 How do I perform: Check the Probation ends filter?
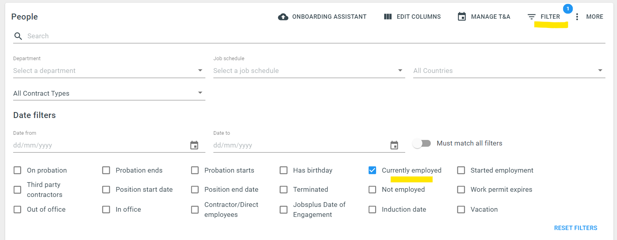point(106,170)
